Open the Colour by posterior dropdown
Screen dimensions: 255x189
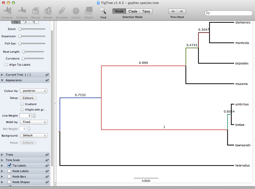click(33, 91)
